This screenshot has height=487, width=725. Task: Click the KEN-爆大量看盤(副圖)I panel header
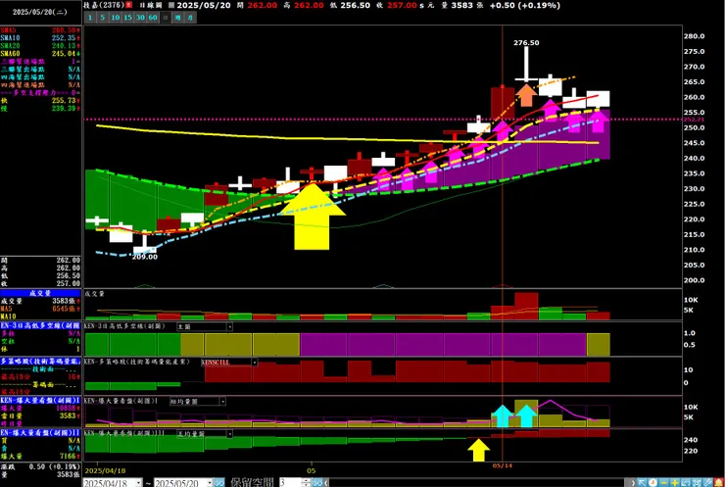40,400
